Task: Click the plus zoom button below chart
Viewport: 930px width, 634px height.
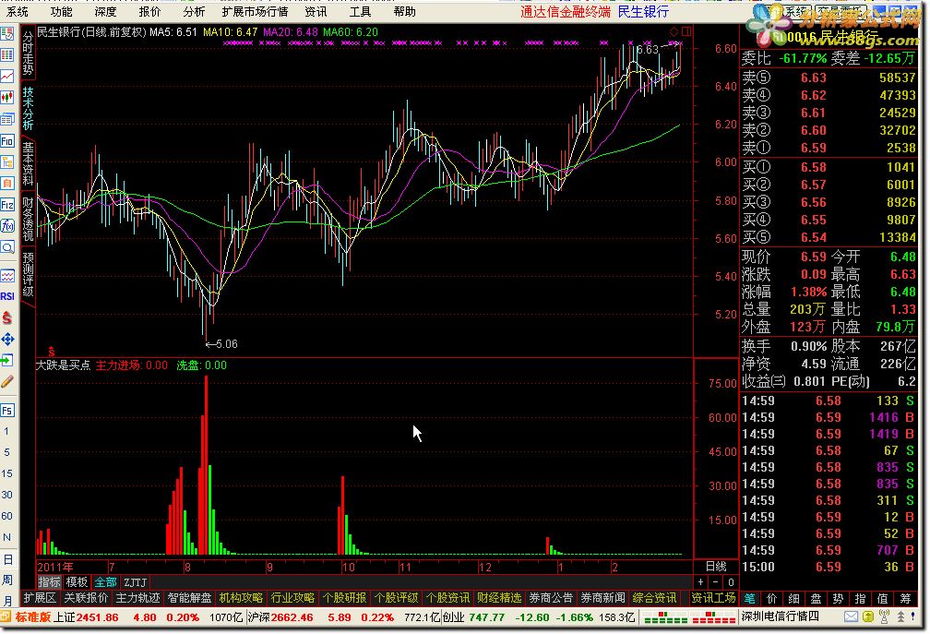Action: pos(701,583)
